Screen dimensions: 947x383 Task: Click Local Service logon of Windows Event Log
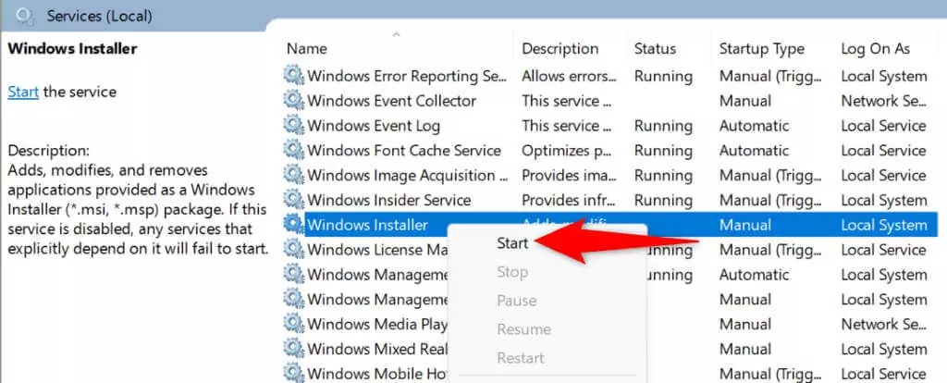[x=883, y=126]
